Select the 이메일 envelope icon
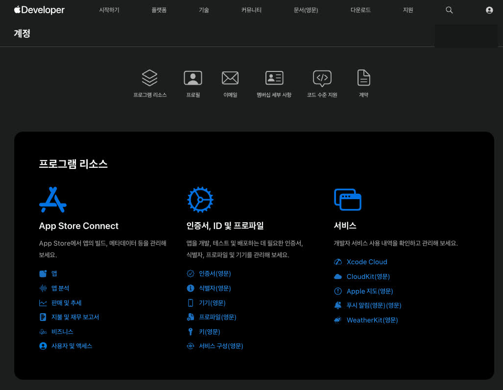This screenshot has width=503, height=390. (x=230, y=78)
